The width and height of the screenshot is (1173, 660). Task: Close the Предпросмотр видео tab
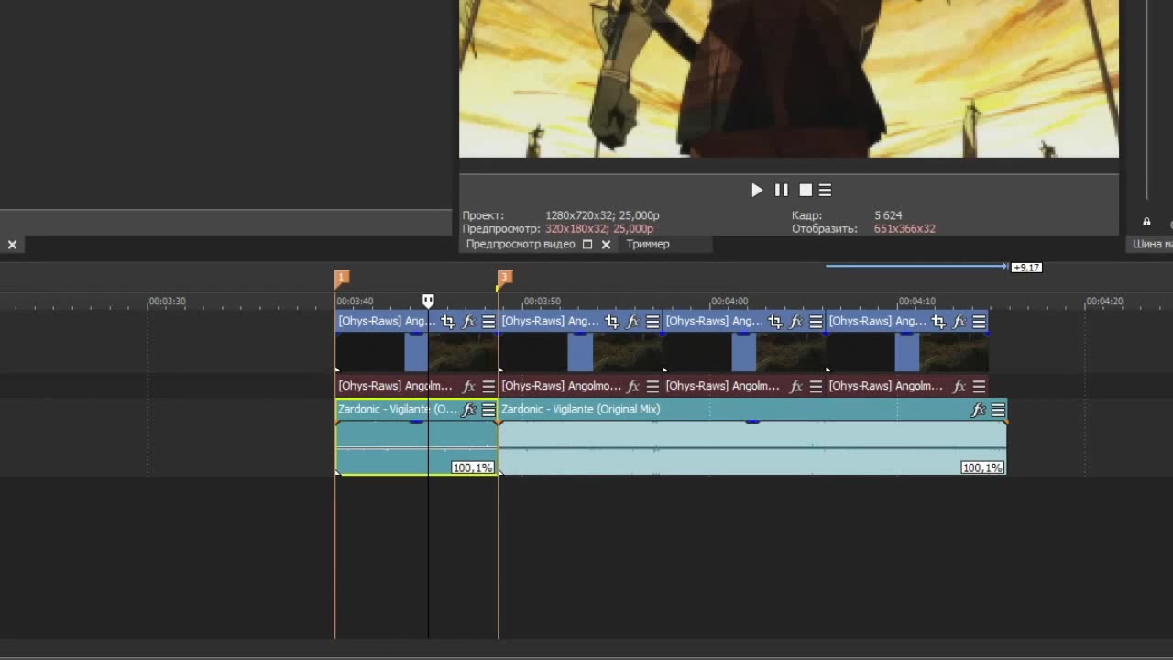(x=606, y=245)
